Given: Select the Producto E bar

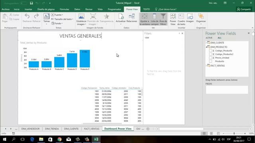Looking at the screenshot, I should (85, 58).
